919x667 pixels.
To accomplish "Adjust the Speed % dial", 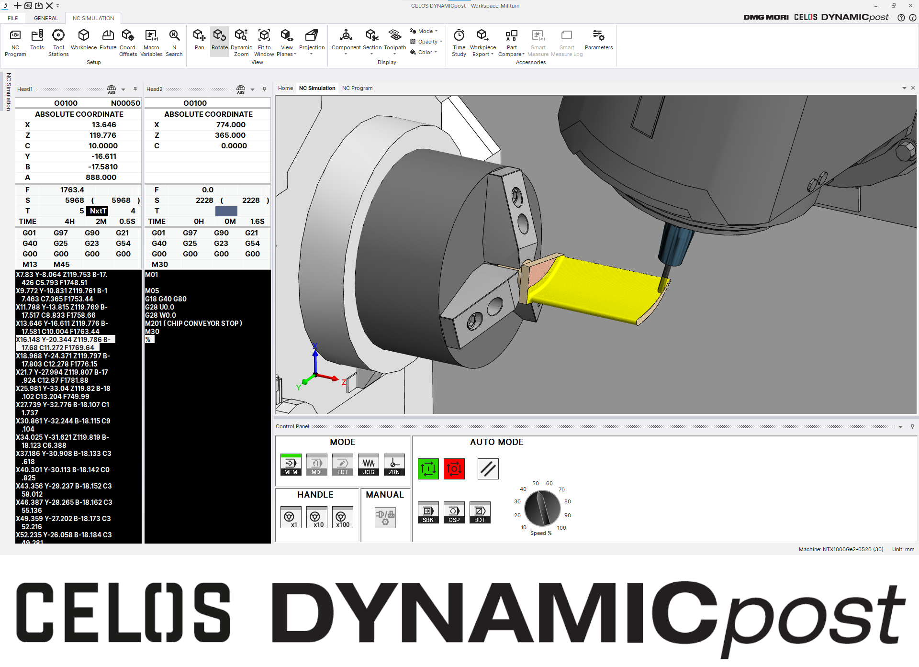I will [x=542, y=508].
